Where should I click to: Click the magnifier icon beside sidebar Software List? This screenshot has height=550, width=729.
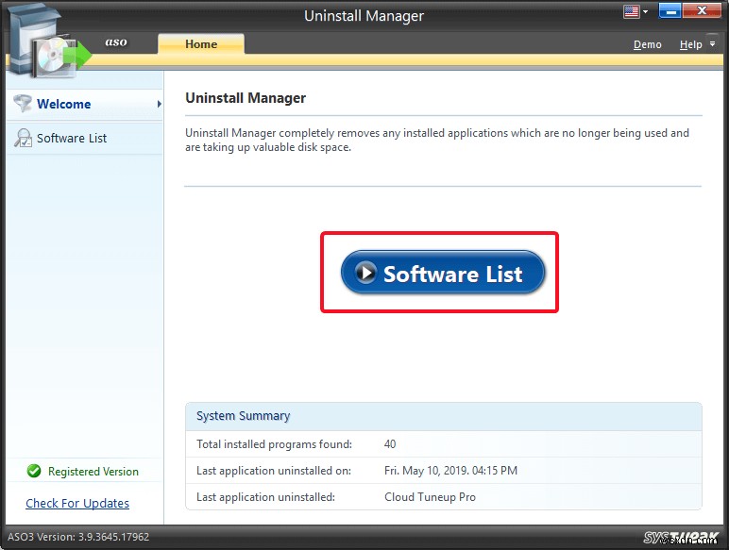click(x=22, y=139)
